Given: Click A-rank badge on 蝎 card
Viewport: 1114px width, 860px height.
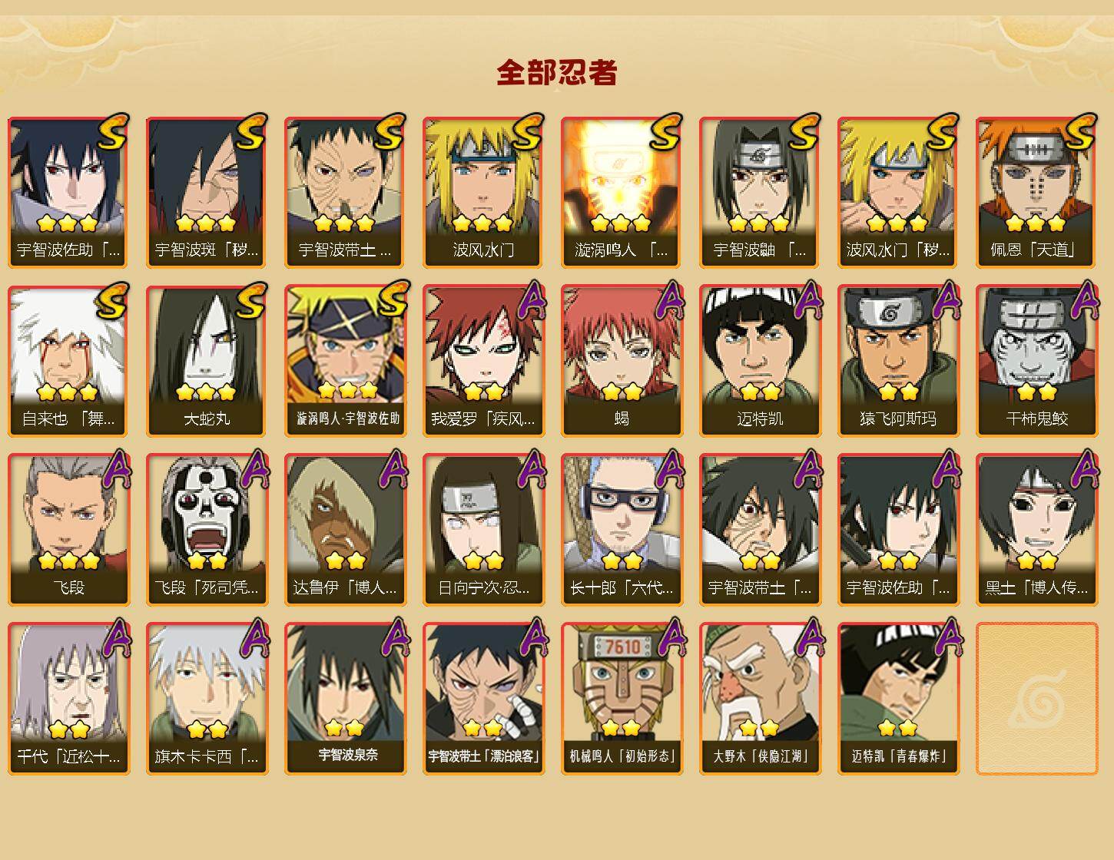Looking at the screenshot, I should pyautogui.click(x=669, y=300).
